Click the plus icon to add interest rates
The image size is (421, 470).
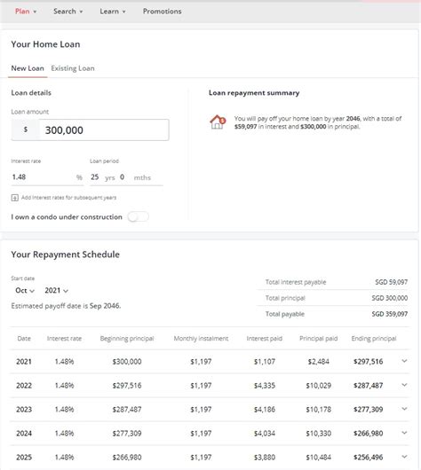[15, 198]
